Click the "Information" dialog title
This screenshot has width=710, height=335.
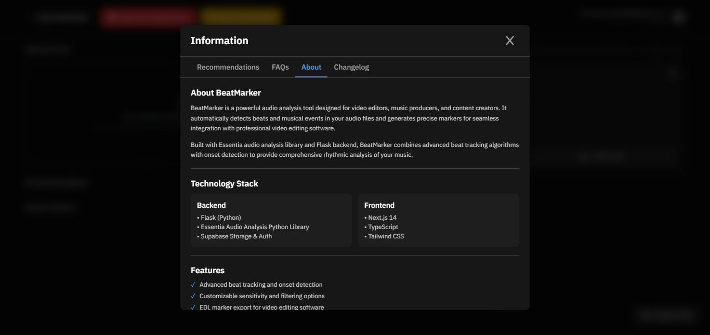coord(219,41)
